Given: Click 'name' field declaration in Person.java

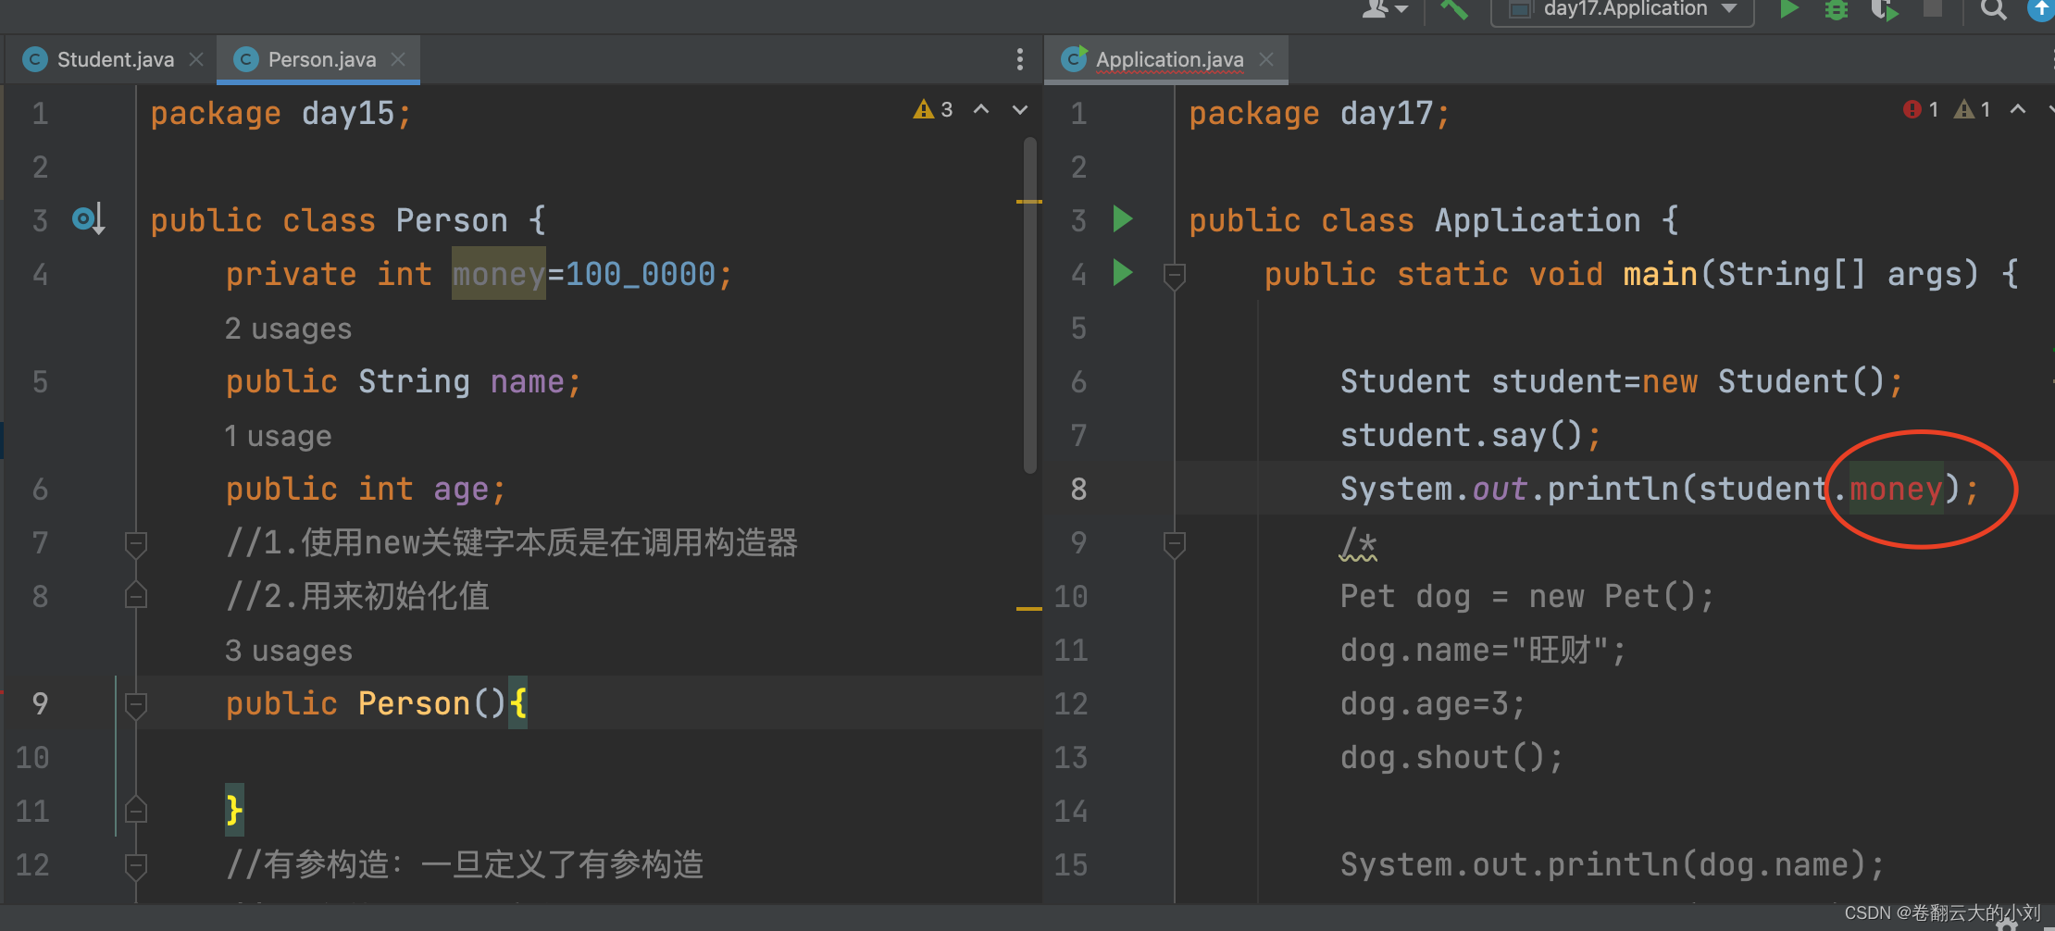Looking at the screenshot, I should click(527, 381).
